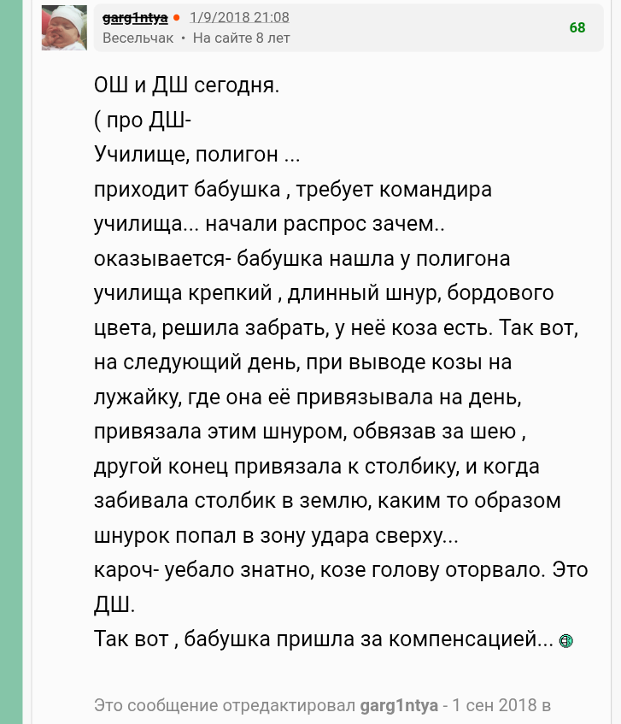Click the green smiley emoticon after компенсацией

565,641
